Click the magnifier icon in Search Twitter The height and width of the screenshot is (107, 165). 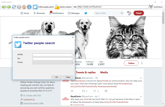[x=122, y=13]
